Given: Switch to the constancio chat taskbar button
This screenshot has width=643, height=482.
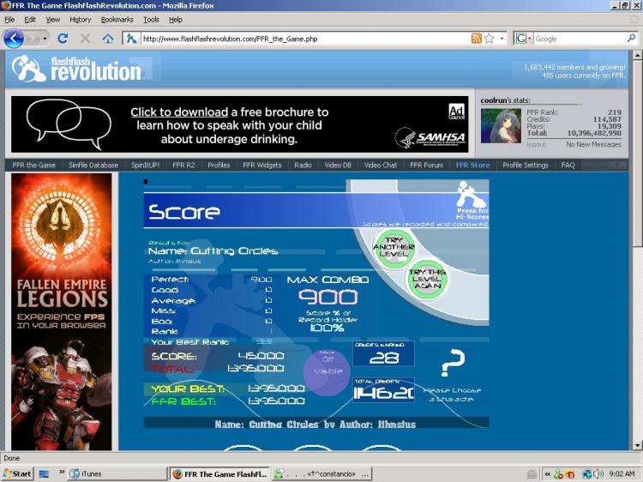Looking at the screenshot, I should tap(322, 473).
